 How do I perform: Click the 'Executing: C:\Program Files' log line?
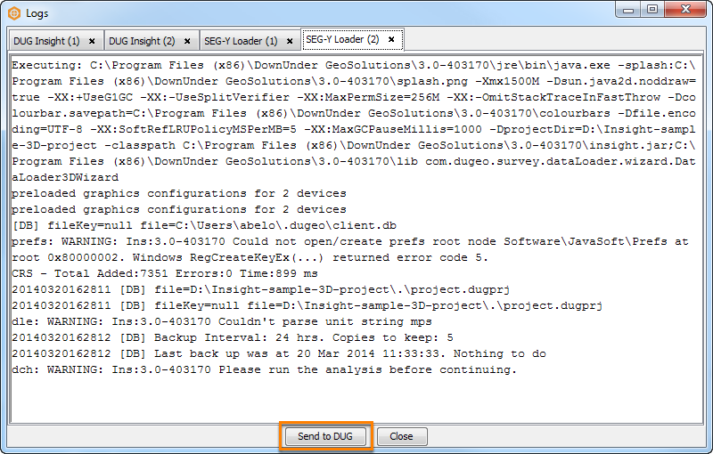354,65
